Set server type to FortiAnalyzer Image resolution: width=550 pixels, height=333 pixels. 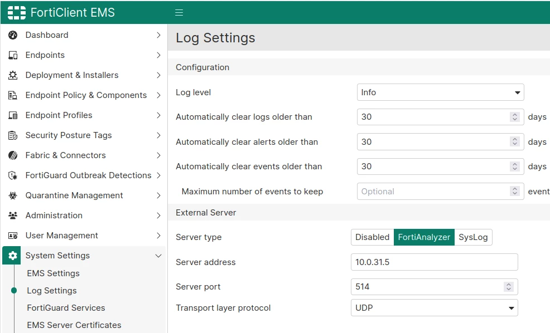coord(424,237)
